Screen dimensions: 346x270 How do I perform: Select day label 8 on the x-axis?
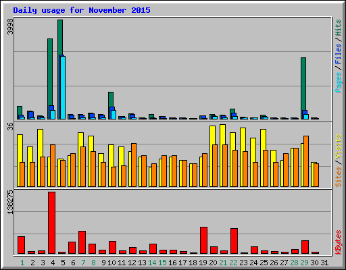coord(93,263)
